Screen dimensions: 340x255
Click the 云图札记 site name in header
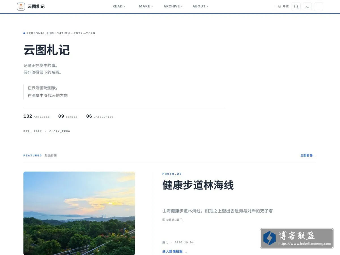point(36,7)
